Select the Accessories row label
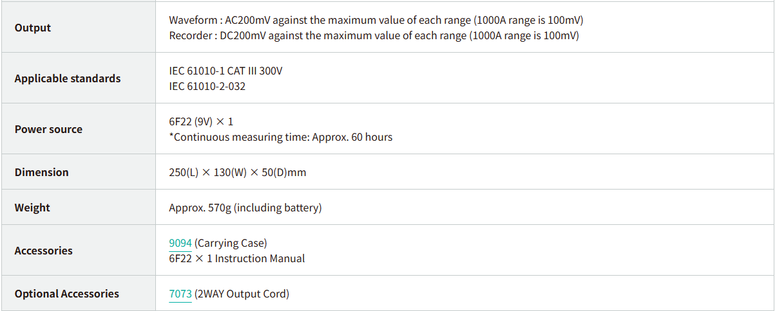775x311 pixels. [43, 251]
